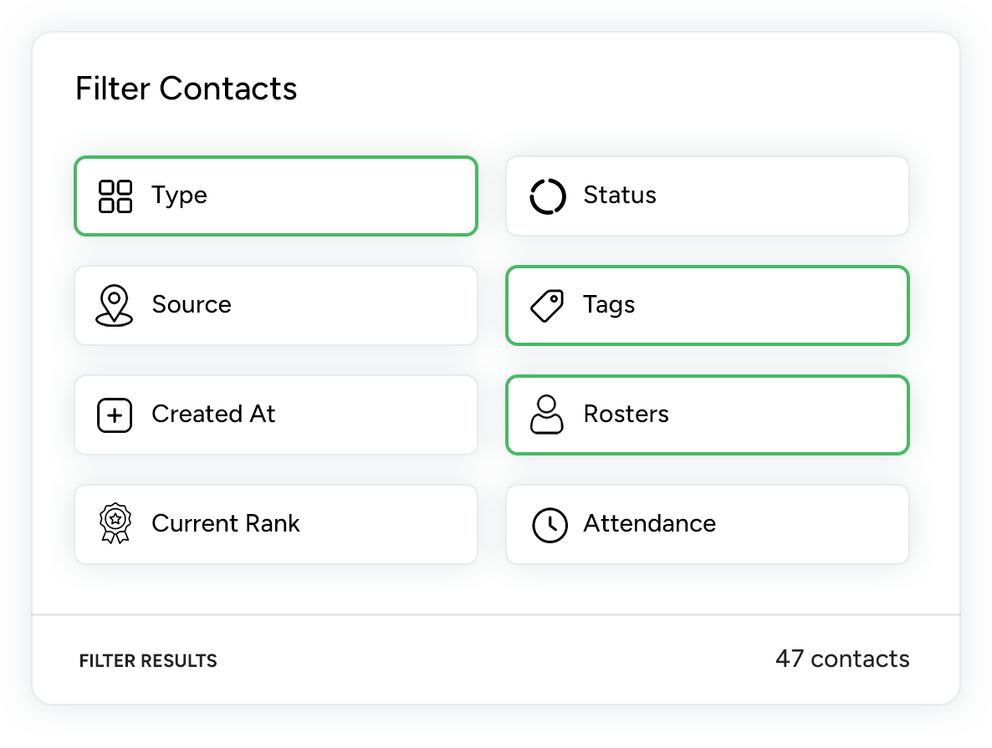Turn on the Created At filter
This screenshot has width=992, height=748.
point(276,415)
